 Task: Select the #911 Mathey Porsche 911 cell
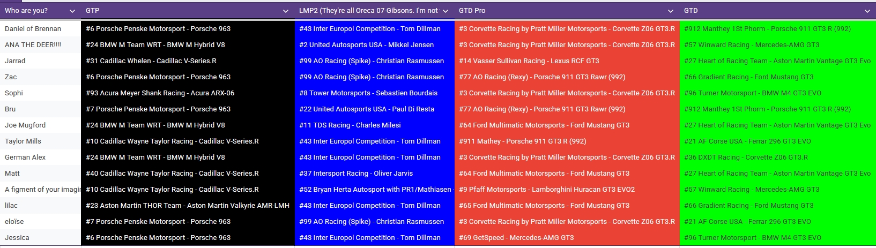(x=523, y=141)
